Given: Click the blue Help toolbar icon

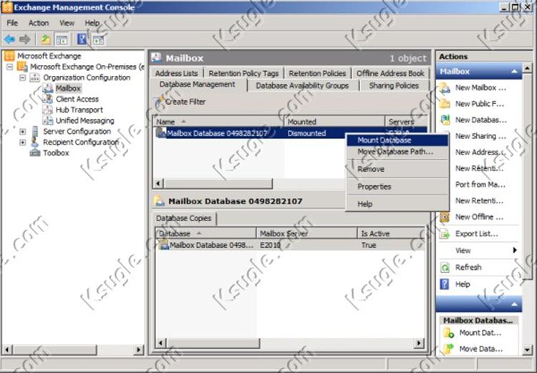Looking at the screenshot, I should click(82, 39).
